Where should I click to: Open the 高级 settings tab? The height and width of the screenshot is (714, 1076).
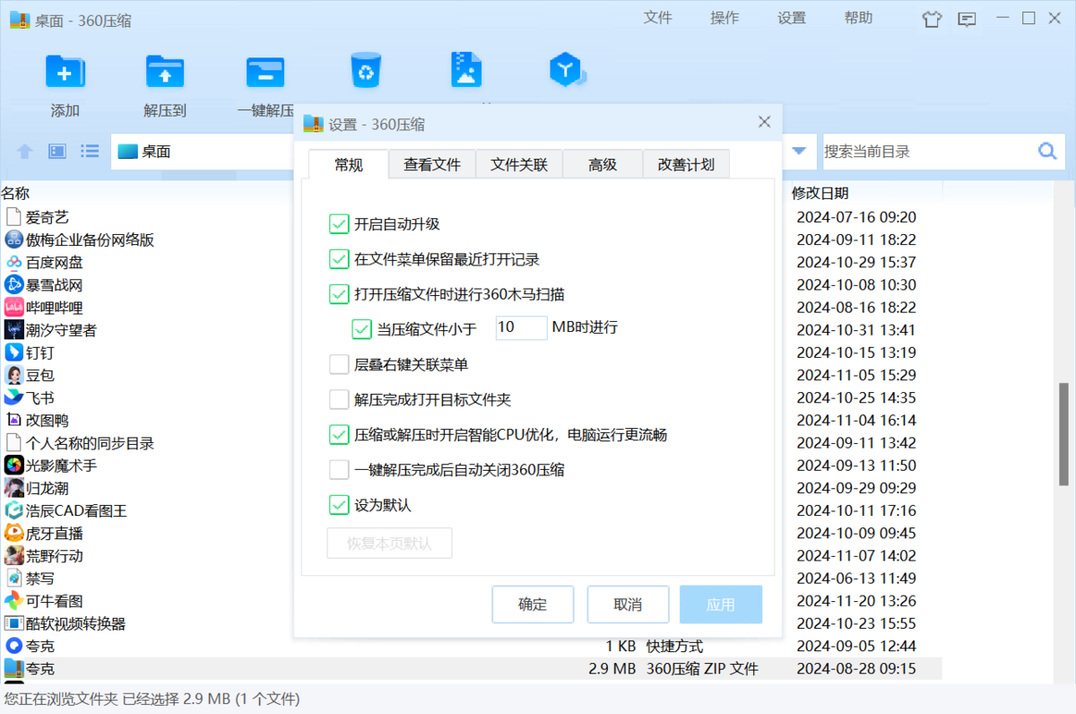point(603,164)
